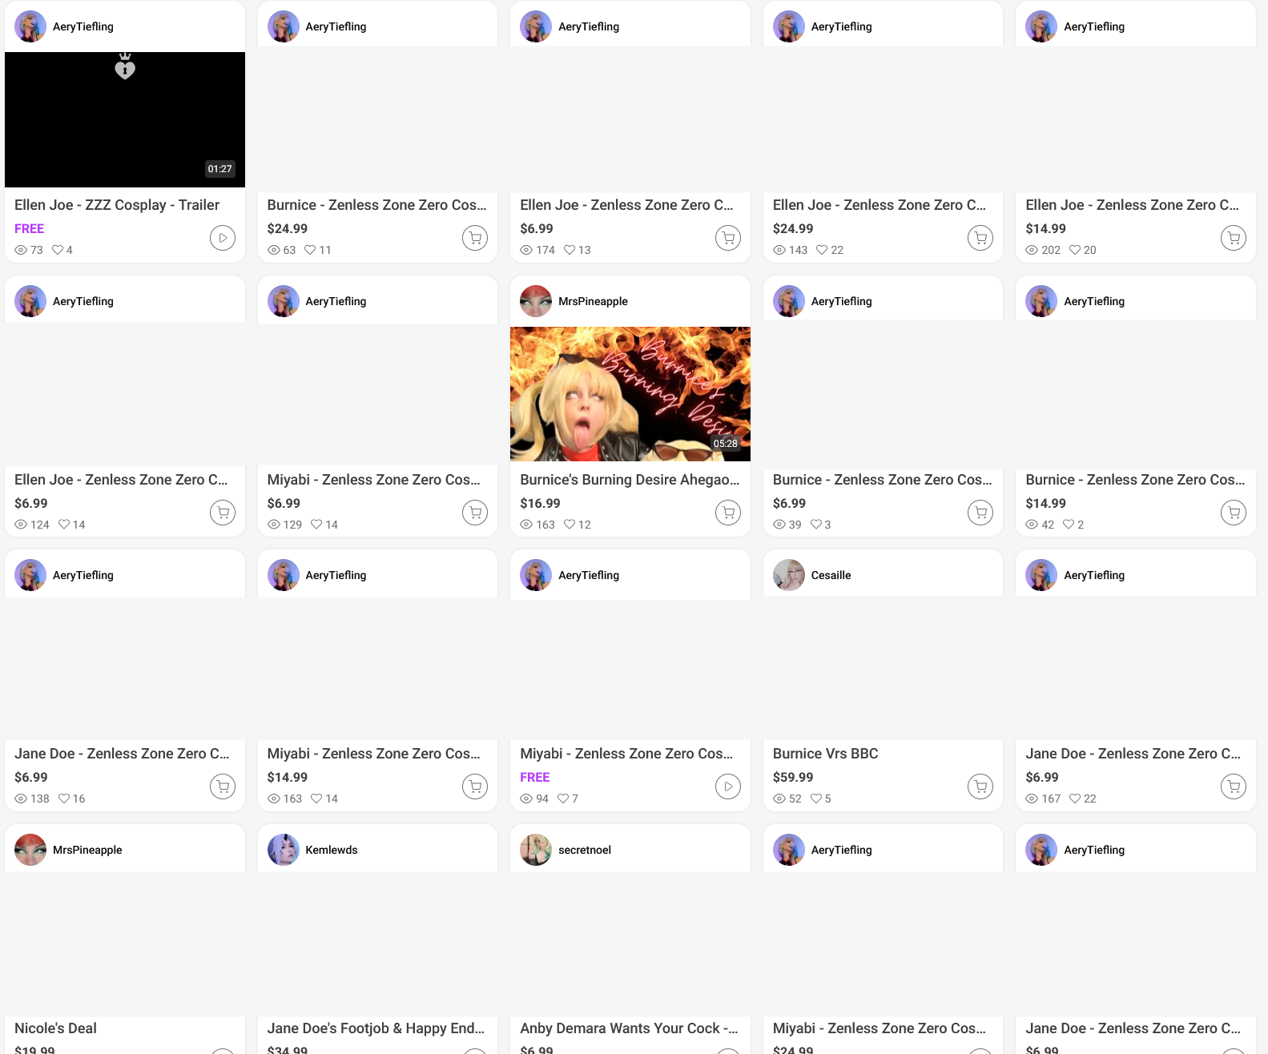
Task: Visit the secretnoel username link
Action: point(585,850)
